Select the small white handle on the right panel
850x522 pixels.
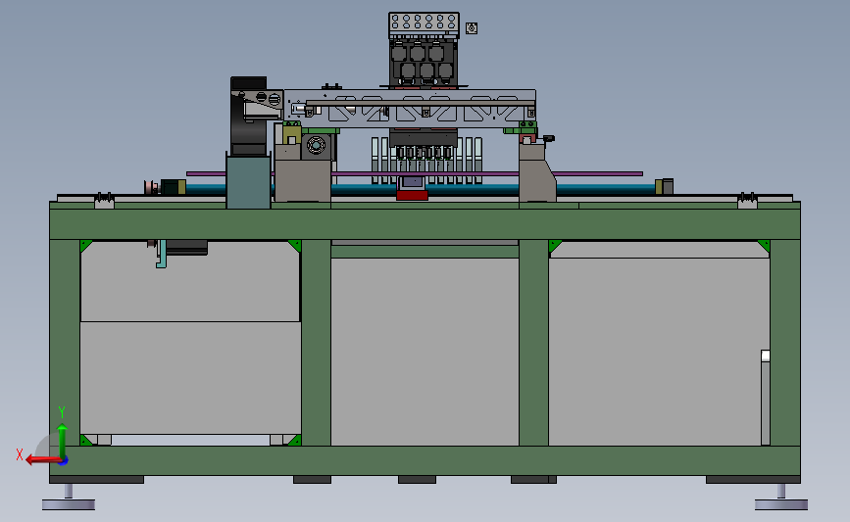(766, 356)
